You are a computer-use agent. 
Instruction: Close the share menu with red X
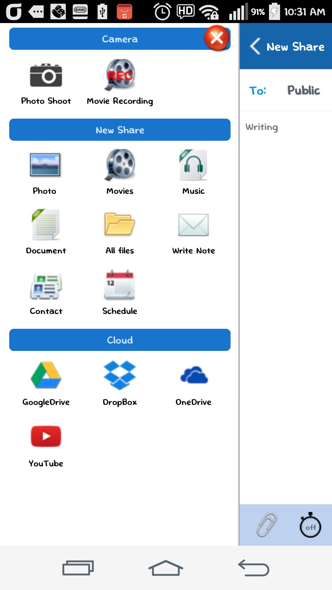pos(217,38)
